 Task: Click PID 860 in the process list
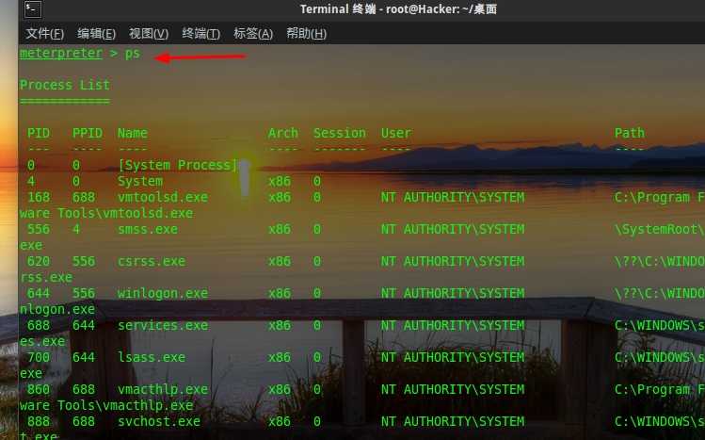coord(39,389)
